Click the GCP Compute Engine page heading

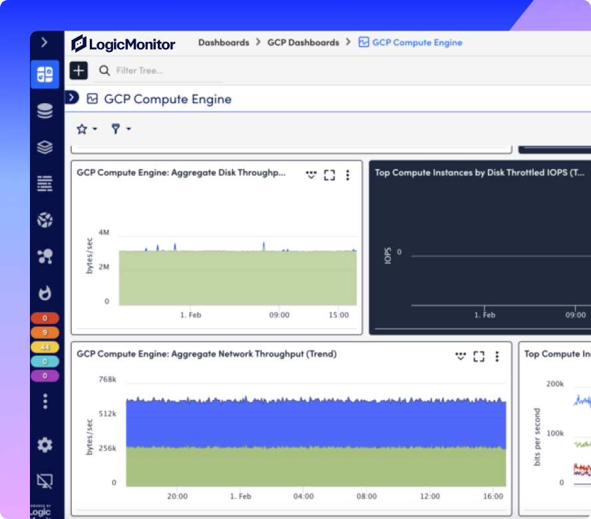point(168,99)
